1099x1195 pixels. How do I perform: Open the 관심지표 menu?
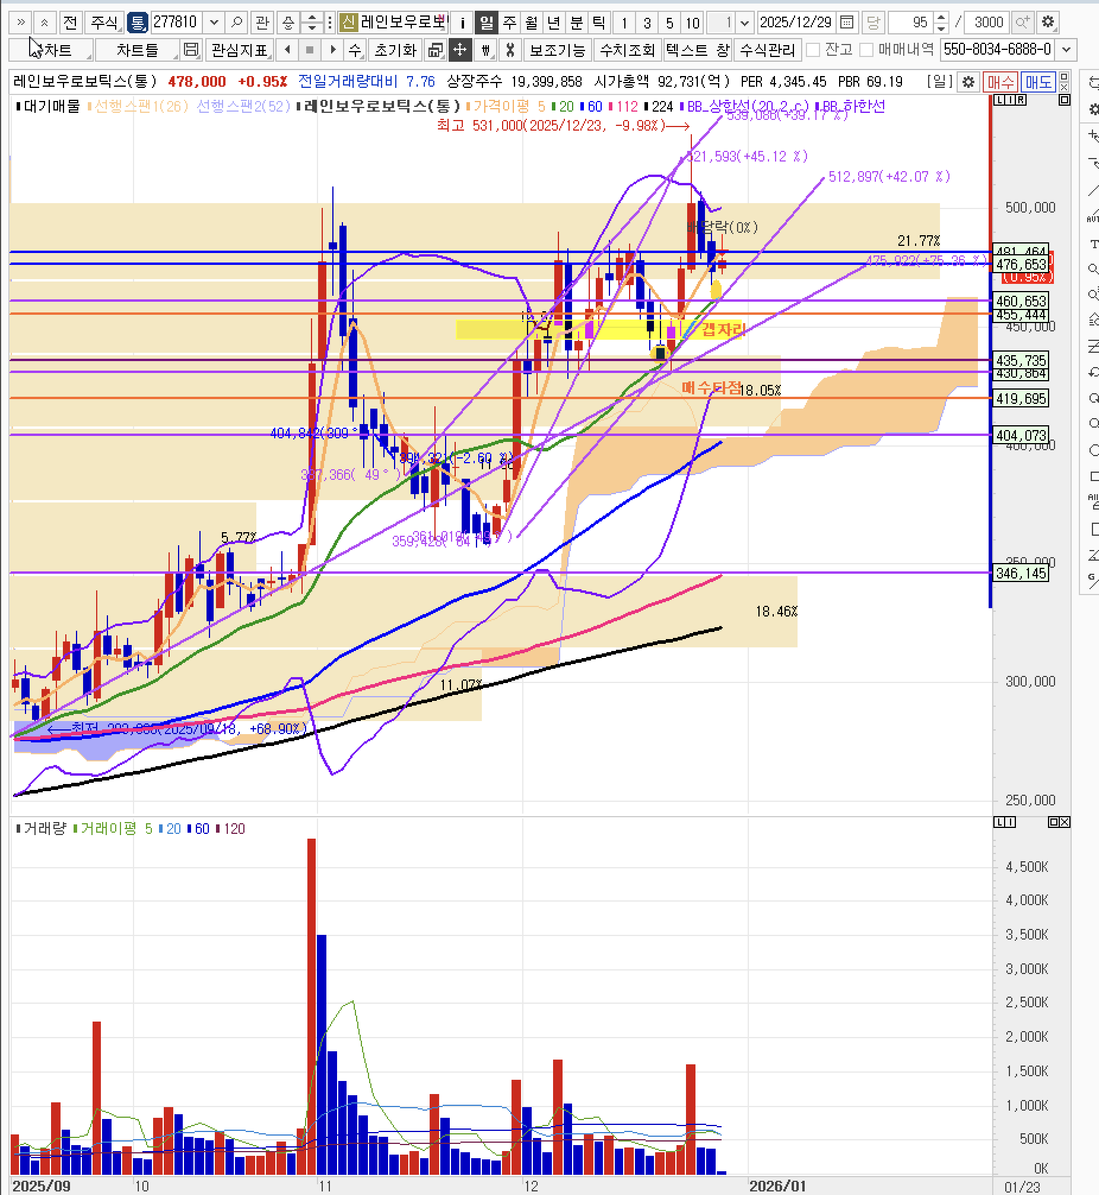click(239, 50)
